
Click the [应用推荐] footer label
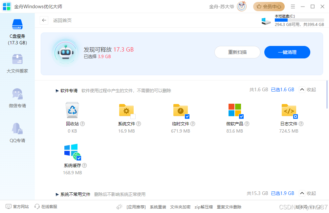coord(136,207)
